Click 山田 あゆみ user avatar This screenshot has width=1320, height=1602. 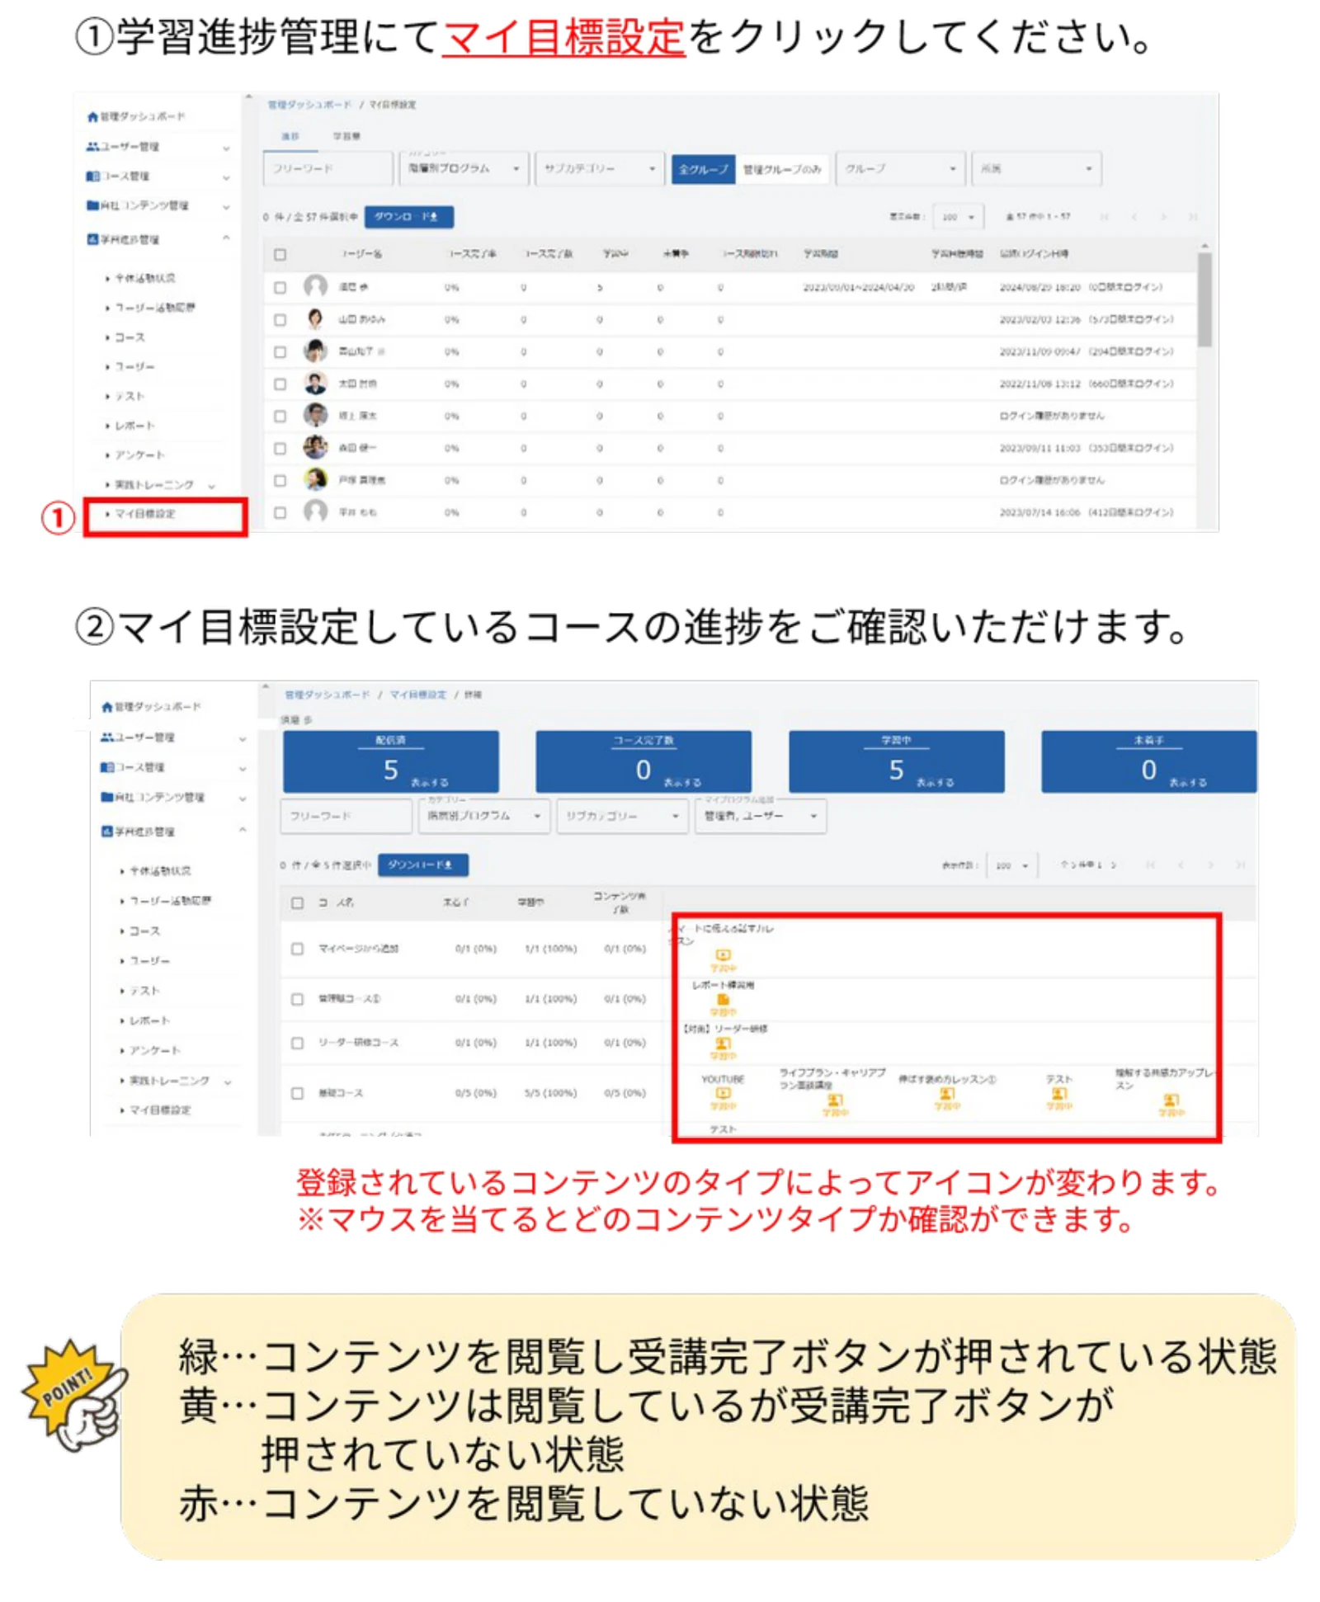pyautogui.click(x=314, y=318)
